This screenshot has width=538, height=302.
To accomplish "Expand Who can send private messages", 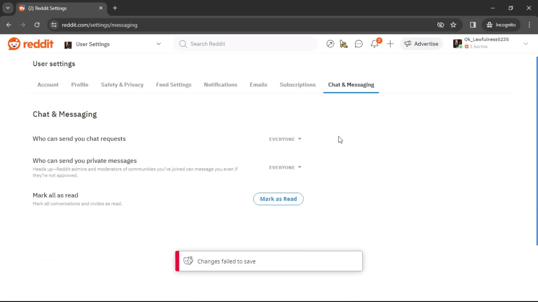I will [284, 167].
